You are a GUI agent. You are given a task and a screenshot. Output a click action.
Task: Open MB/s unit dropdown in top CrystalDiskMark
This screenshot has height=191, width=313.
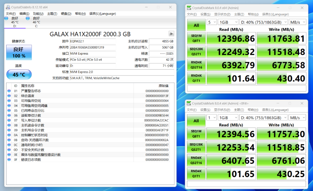click(297, 22)
